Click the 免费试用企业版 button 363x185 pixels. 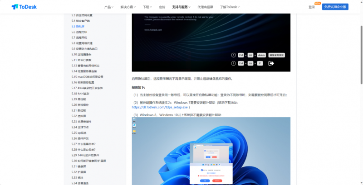(335, 7)
